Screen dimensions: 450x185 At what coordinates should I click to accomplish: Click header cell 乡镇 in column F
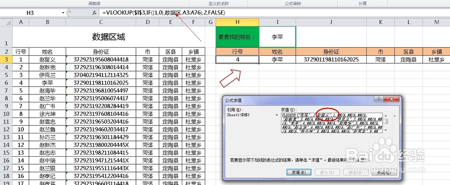pyautogui.click(x=193, y=52)
